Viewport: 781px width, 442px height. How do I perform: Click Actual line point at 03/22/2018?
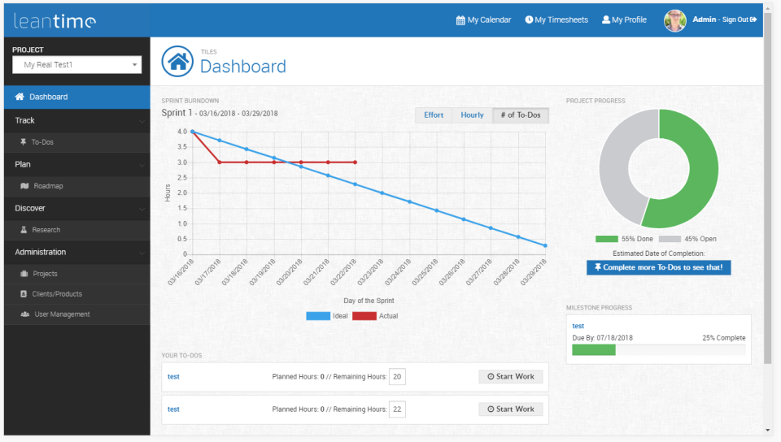[x=356, y=162]
